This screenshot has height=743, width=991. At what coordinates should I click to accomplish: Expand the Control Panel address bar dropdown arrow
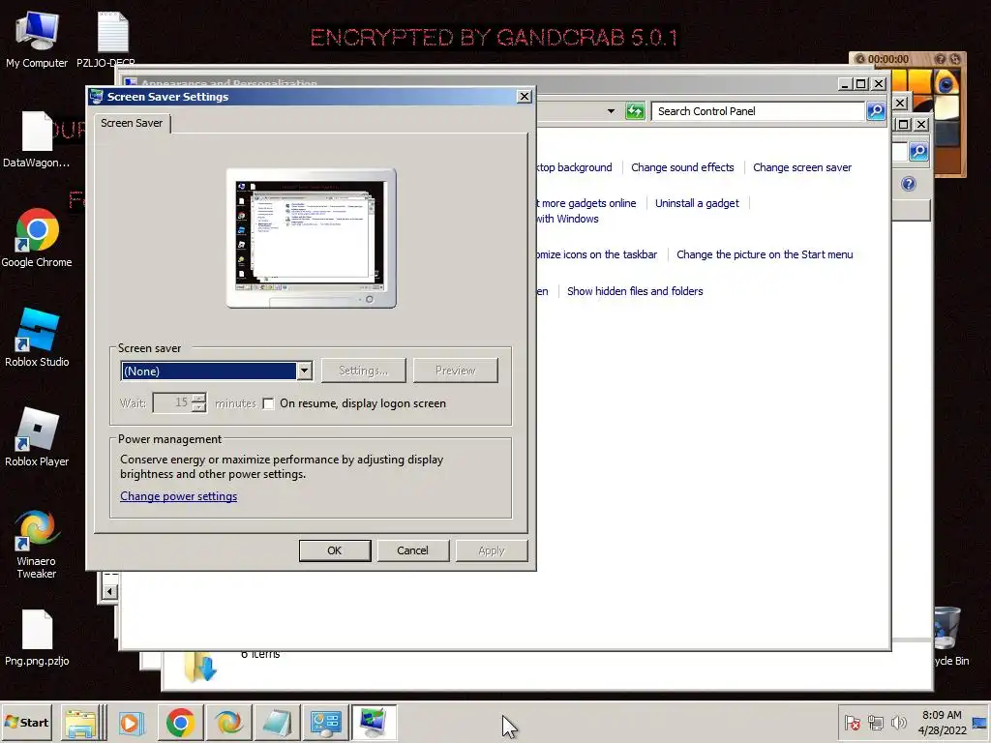point(611,111)
